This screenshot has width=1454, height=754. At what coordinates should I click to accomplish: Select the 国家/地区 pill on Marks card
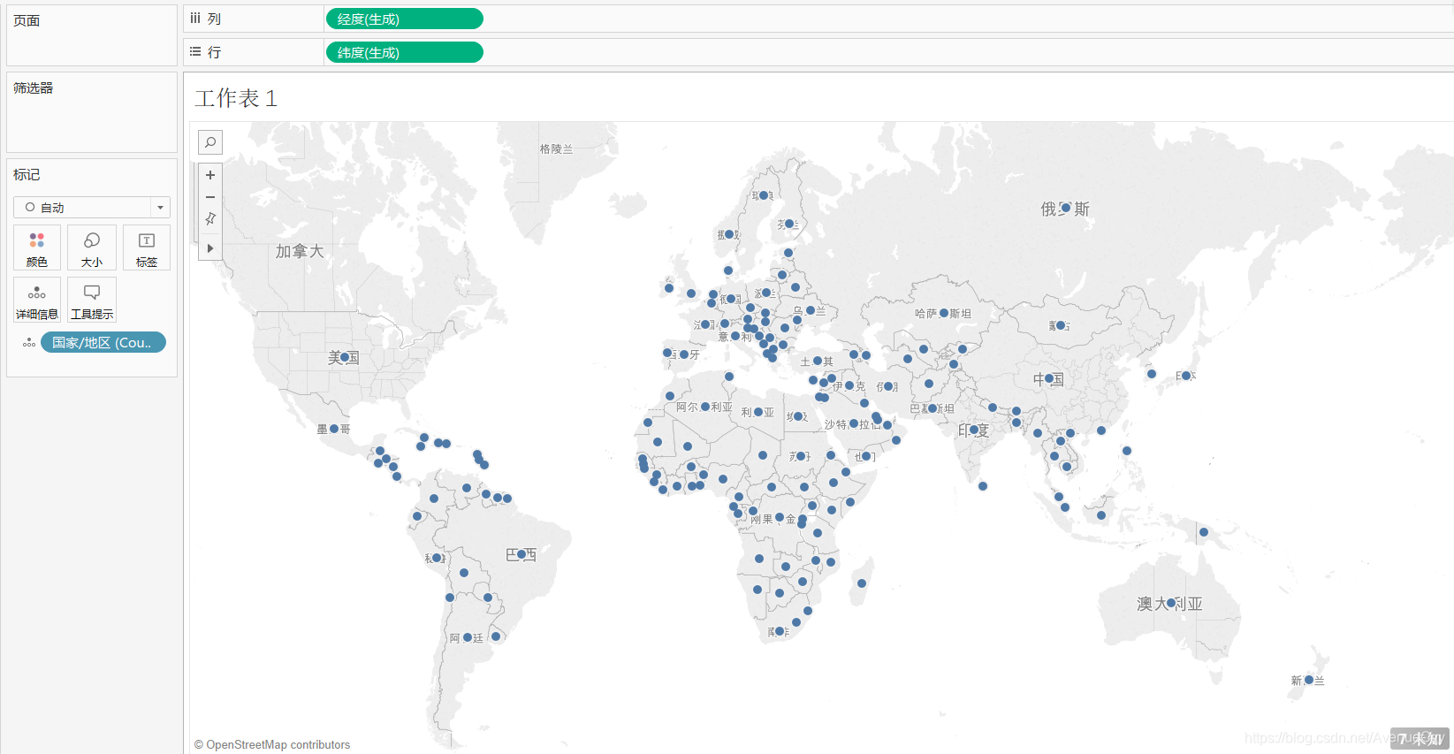pos(103,342)
